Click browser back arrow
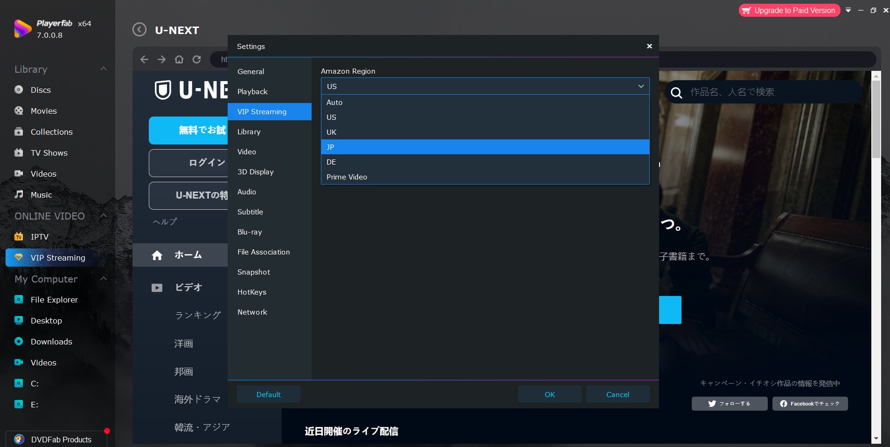The width and height of the screenshot is (890, 447). coord(144,59)
